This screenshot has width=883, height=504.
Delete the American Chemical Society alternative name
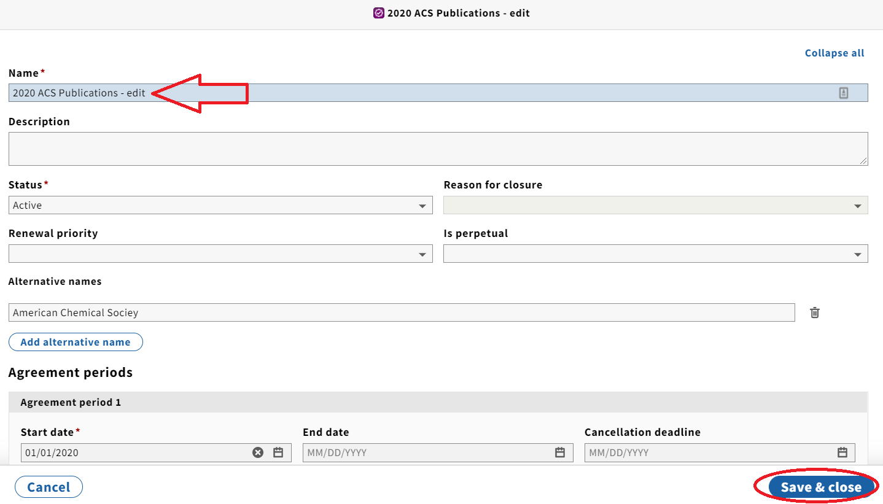pyautogui.click(x=814, y=312)
